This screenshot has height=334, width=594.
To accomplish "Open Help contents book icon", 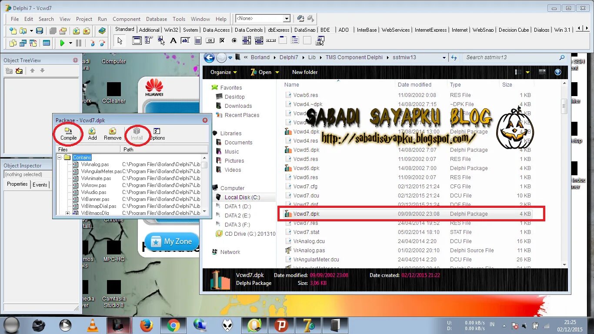I will pyautogui.click(x=102, y=31).
